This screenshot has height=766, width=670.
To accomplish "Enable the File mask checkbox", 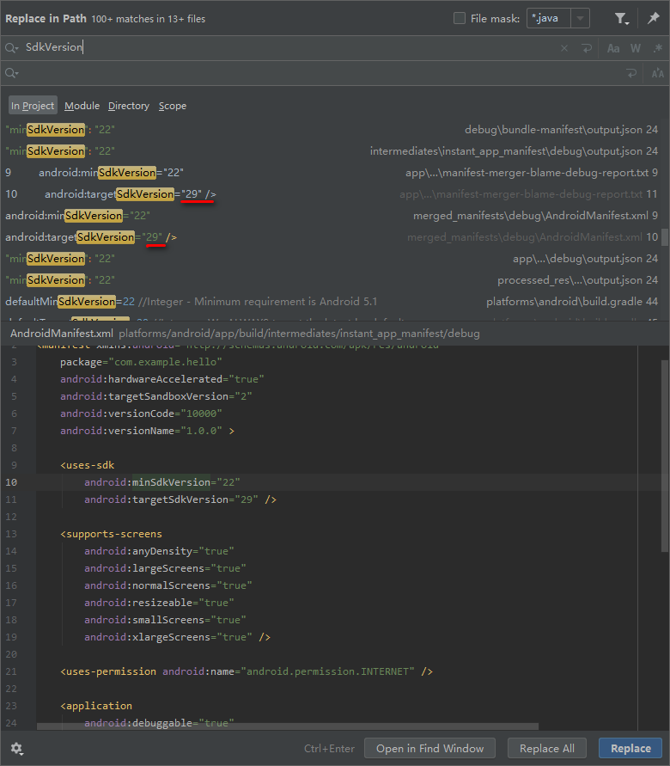I will (x=461, y=18).
